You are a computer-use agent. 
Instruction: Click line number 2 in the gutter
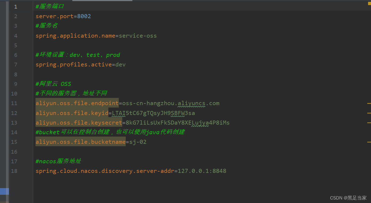pyautogui.click(x=15, y=16)
